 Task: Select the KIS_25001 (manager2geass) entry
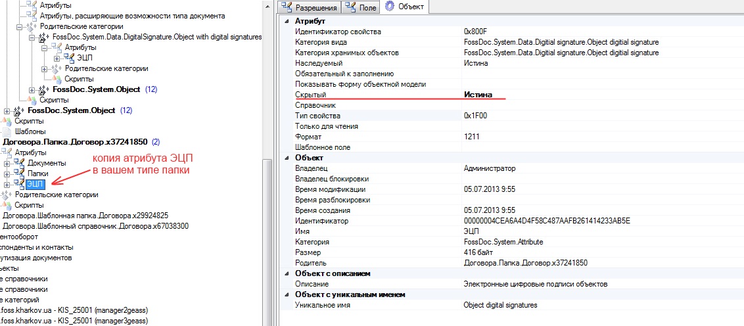[x=75, y=310]
